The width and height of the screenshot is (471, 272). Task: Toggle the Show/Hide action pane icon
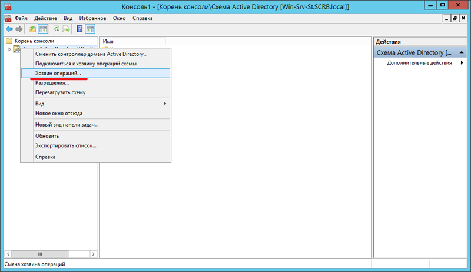(90, 29)
